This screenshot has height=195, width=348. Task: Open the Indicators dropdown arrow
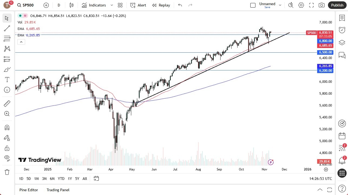tap(111, 5)
